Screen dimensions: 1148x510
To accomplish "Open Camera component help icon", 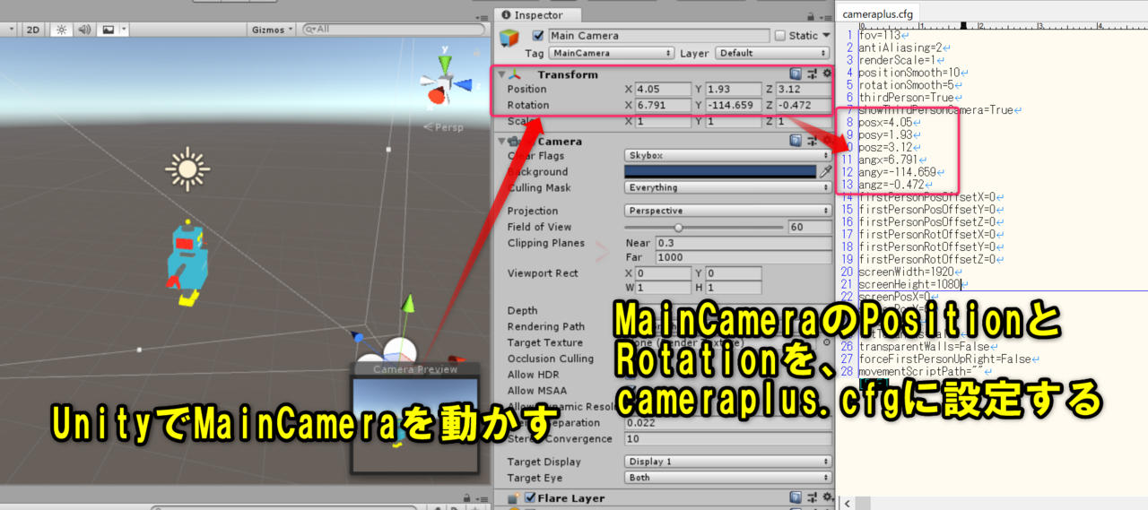I will (796, 141).
